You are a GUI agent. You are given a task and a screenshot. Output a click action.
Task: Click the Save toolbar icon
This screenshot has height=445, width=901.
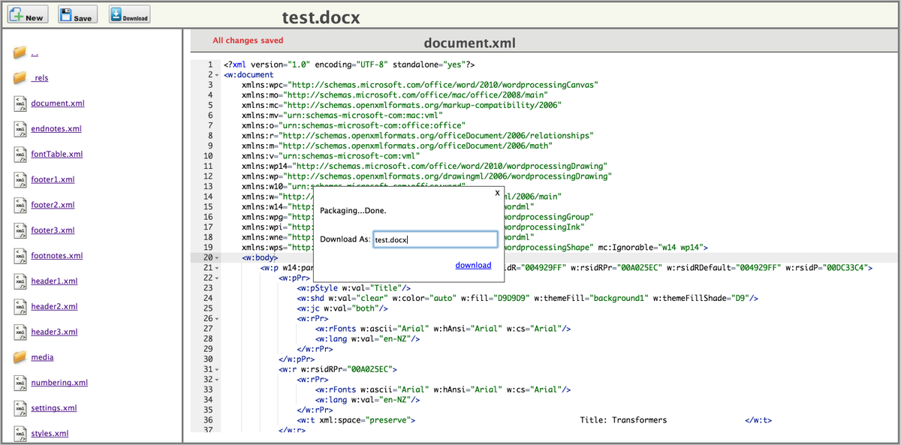tap(66, 13)
